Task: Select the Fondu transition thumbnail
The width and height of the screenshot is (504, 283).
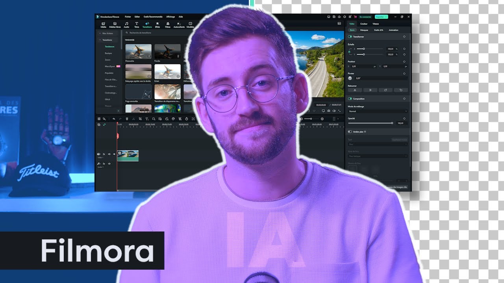Action: coord(167,51)
